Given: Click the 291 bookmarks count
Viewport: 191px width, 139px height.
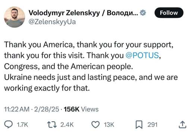Looking at the screenshot, I should (x=153, y=124).
